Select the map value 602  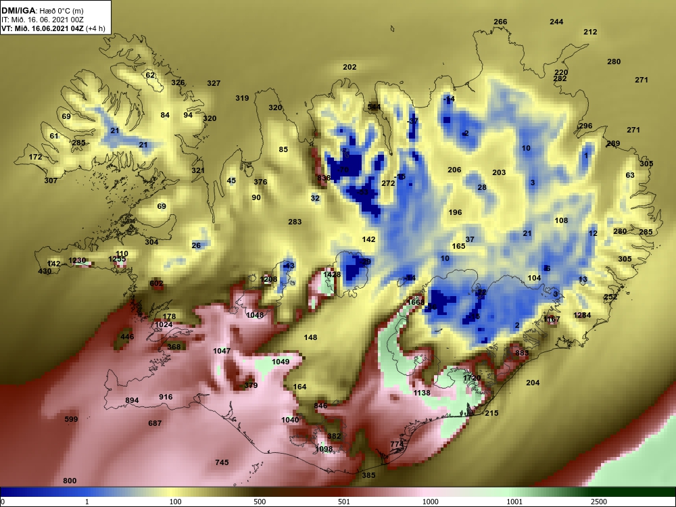157,283
